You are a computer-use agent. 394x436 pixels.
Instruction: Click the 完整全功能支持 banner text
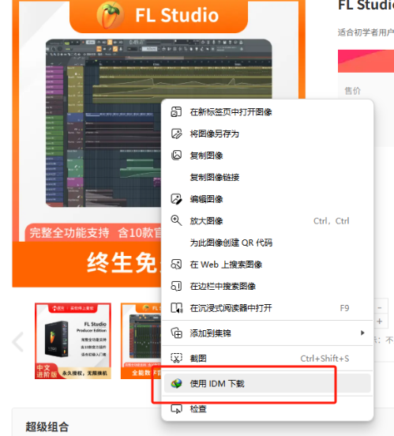coord(69,232)
